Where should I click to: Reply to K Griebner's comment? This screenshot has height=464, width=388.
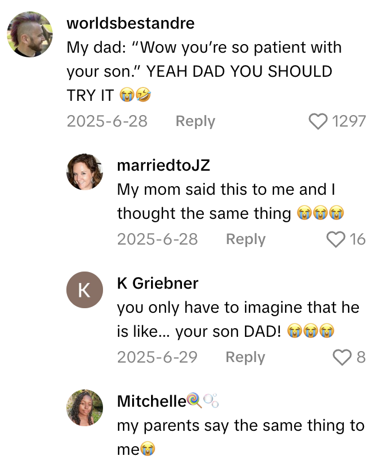(x=246, y=357)
